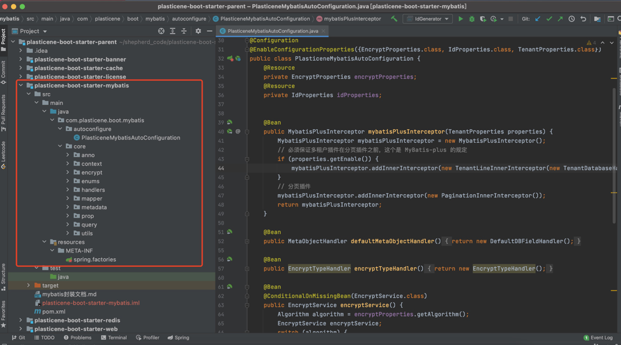Image resolution: width=621 pixels, height=345 pixels.
Task: Git push green arrow
Action: pyautogui.click(x=560, y=19)
